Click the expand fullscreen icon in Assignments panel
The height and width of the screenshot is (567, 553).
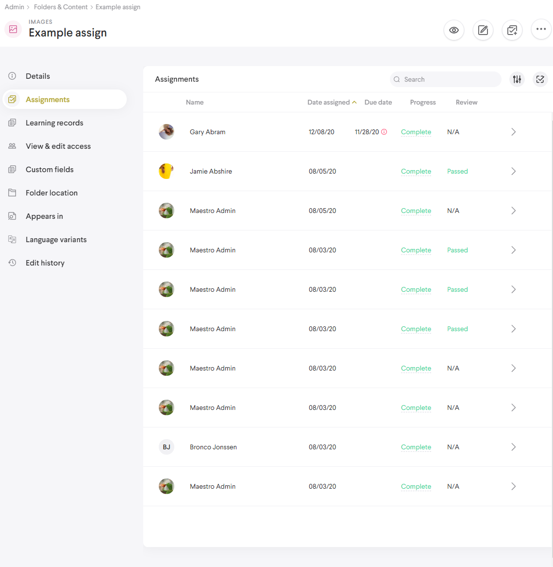[540, 79]
